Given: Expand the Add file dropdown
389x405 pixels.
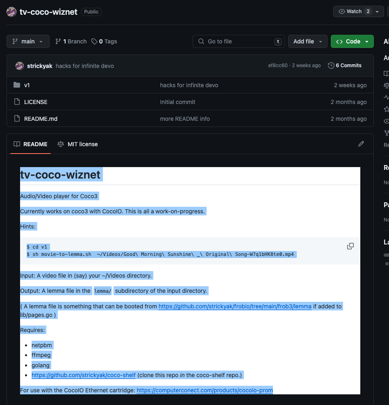Looking at the screenshot, I should [x=307, y=41].
